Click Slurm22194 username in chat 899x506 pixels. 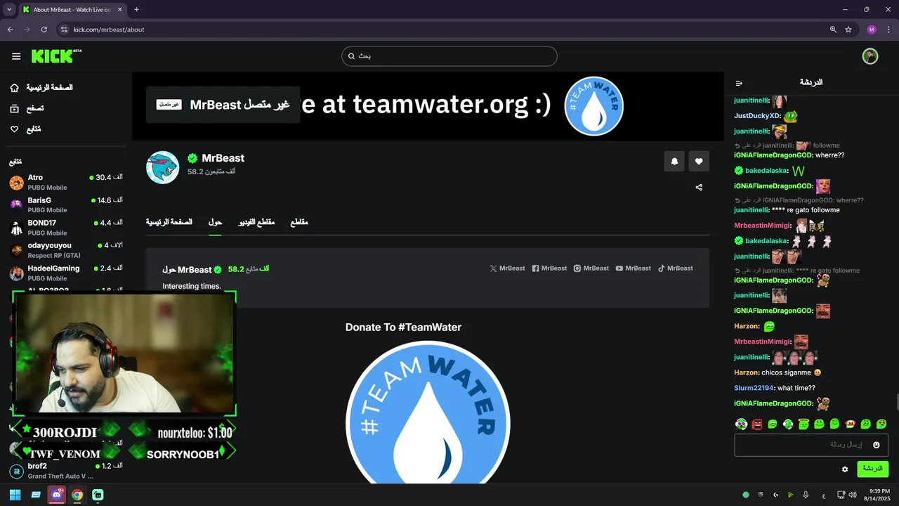[754, 388]
